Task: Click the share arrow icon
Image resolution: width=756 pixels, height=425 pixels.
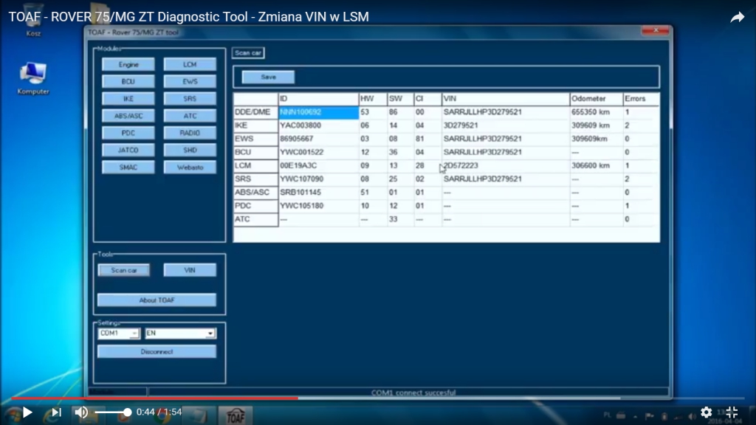Action: (x=738, y=18)
